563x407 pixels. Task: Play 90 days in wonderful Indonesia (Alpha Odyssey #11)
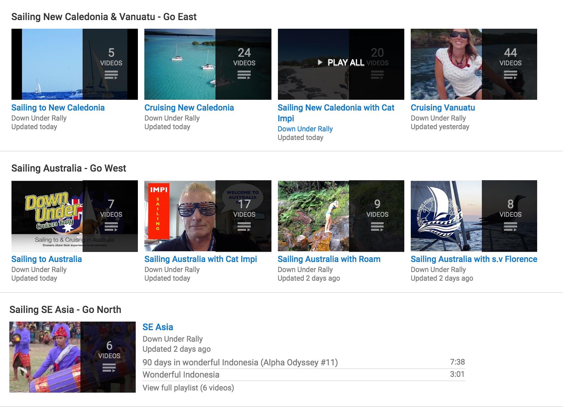[240, 362]
